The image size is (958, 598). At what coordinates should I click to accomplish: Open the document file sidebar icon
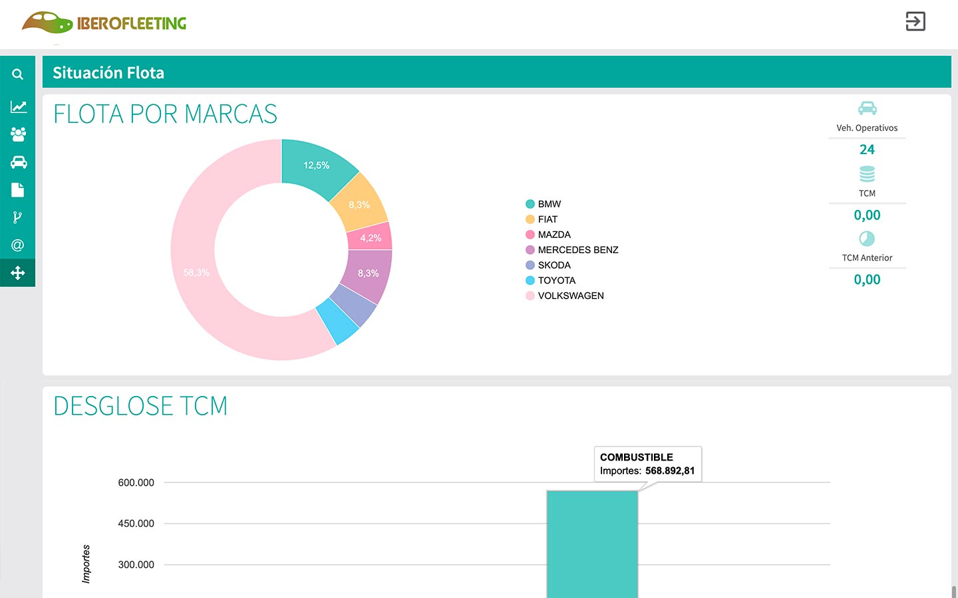(x=18, y=190)
